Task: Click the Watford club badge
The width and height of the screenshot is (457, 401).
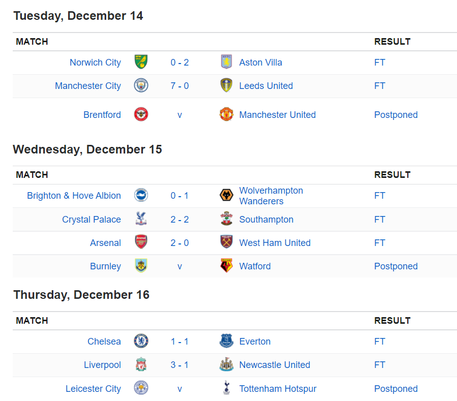Action: coord(226,265)
